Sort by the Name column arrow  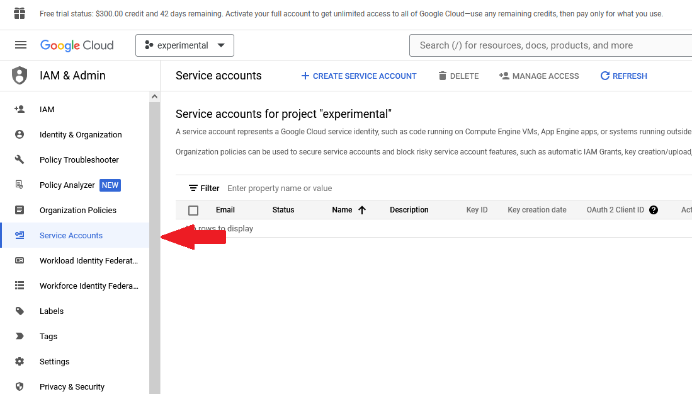pyautogui.click(x=360, y=209)
